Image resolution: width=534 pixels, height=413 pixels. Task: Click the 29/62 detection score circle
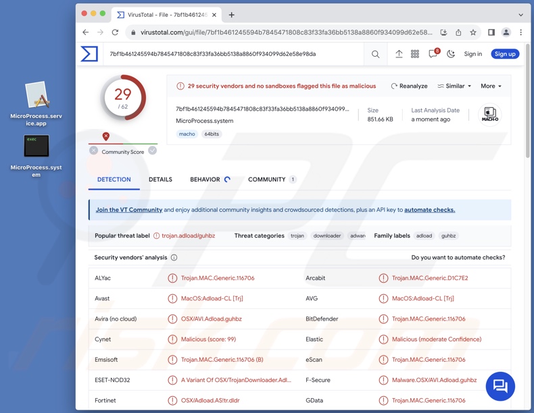point(123,98)
